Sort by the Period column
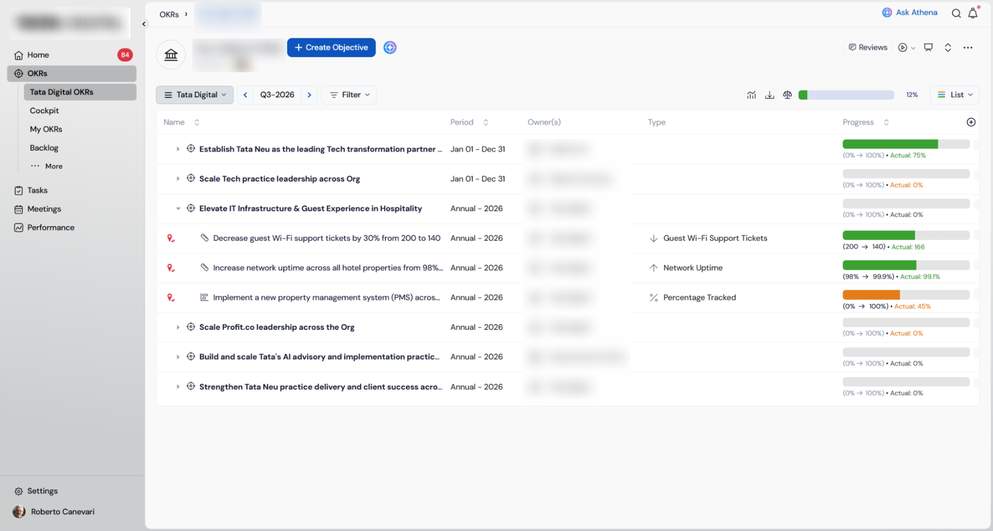This screenshot has width=993, height=531. tap(486, 122)
